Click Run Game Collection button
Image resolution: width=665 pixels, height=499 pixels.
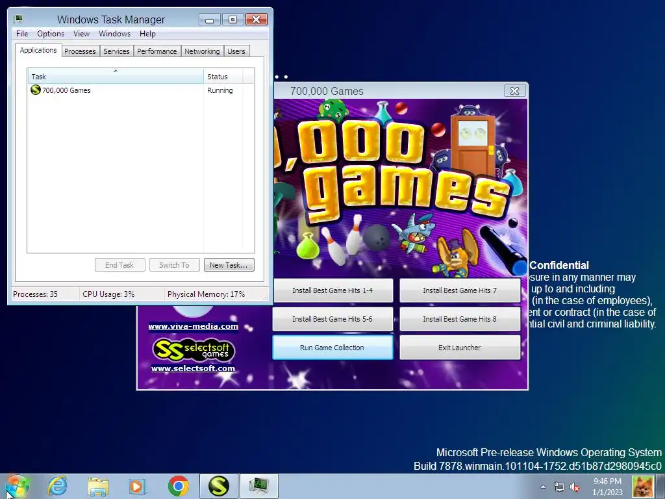coord(332,348)
